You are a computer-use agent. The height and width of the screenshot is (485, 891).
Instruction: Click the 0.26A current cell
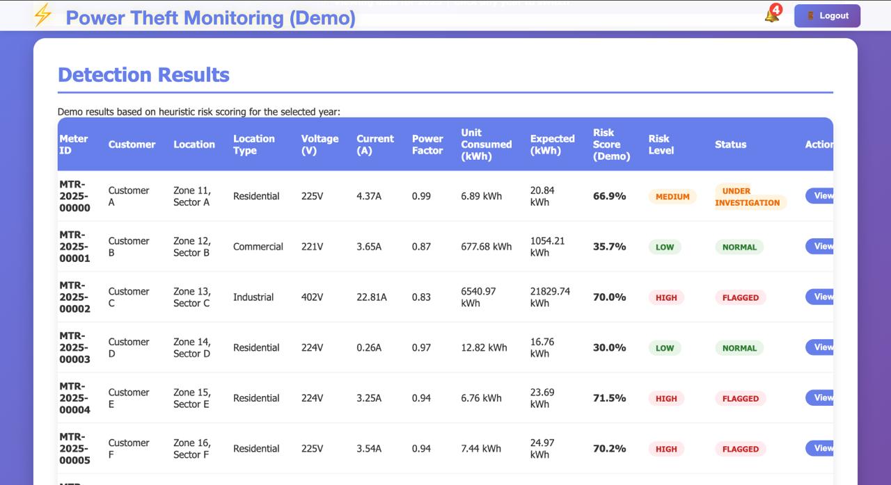(x=369, y=347)
